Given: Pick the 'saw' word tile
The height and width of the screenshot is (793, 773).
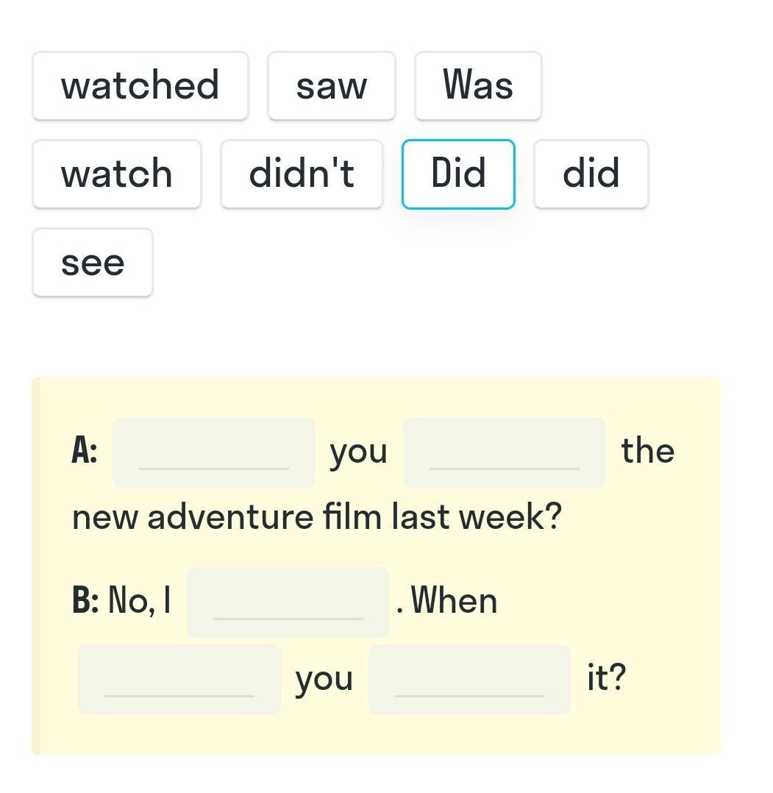Looking at the screenshot, I should click(x=331, y=85).
